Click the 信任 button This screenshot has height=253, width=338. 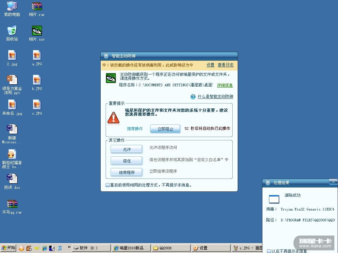(126, 161)
